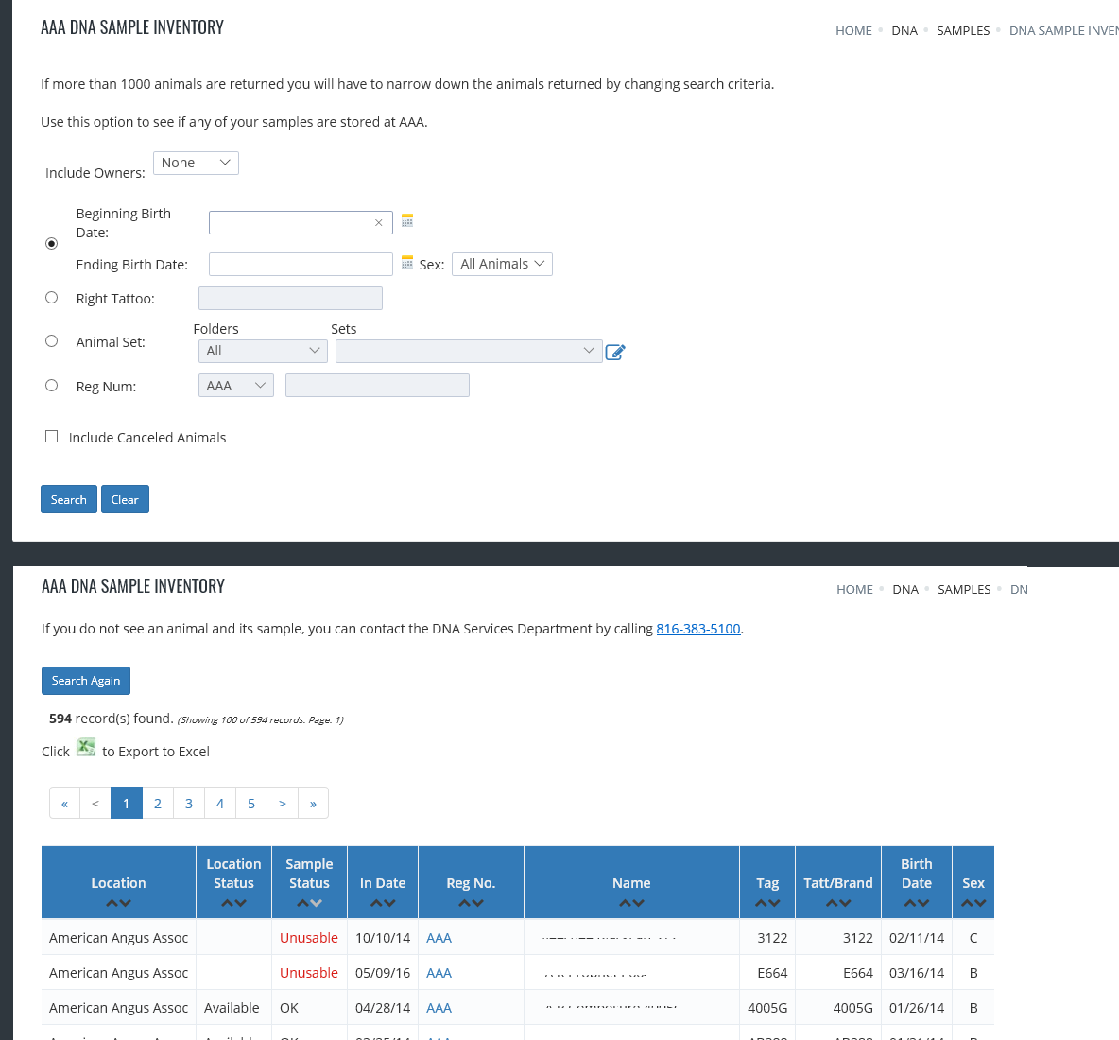Click the birth date 01/26/14 cell

pyautogui.click(x=917, y=1008)
